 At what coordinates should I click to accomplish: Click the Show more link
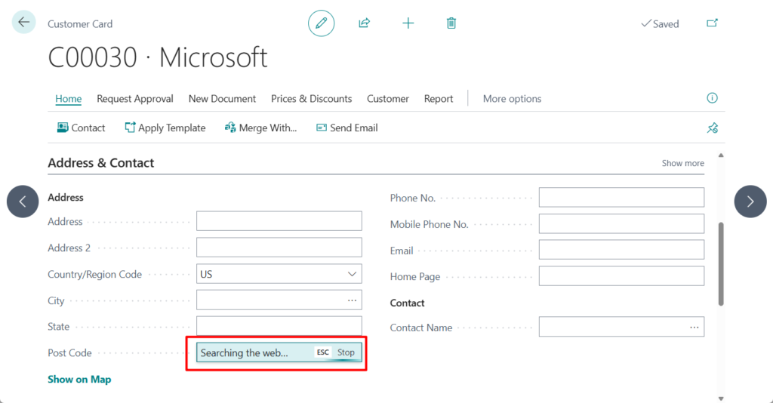coord(682,163)
